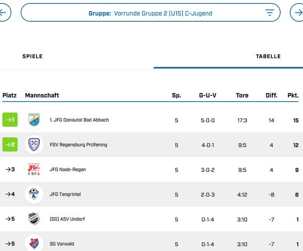Click JFG Tangrintel club logo
This screenshot has width=303, height=251.
coord(34,194)
